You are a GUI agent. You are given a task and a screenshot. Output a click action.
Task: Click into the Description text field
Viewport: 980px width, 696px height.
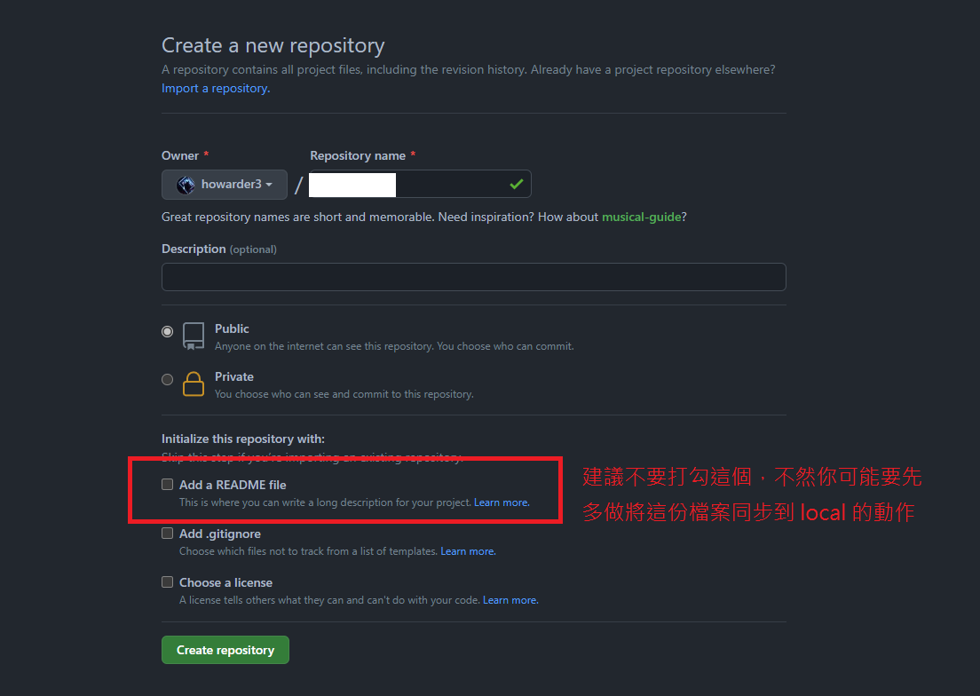(474, 277)
